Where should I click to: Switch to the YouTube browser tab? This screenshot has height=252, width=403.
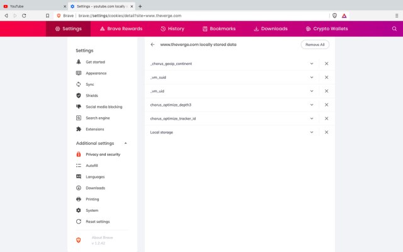[x=33, y=6]
